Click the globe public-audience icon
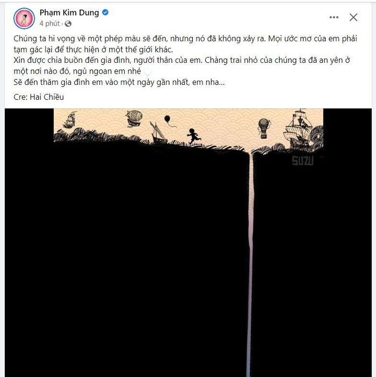376x377 pixels. click(x=68, y=24)
